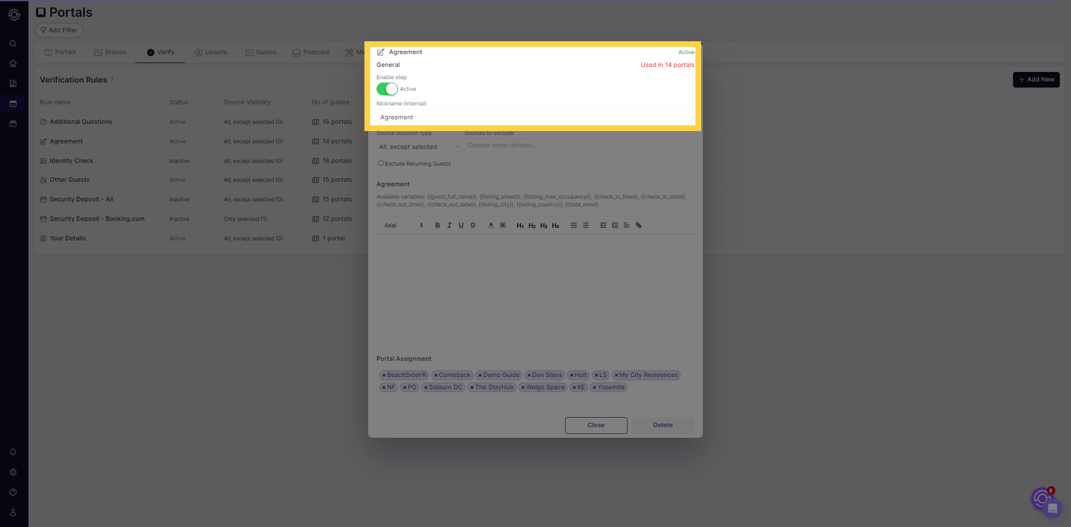Open the Arial font family dropdown
Screen dimensions: 1071x527
coord(403,225)
